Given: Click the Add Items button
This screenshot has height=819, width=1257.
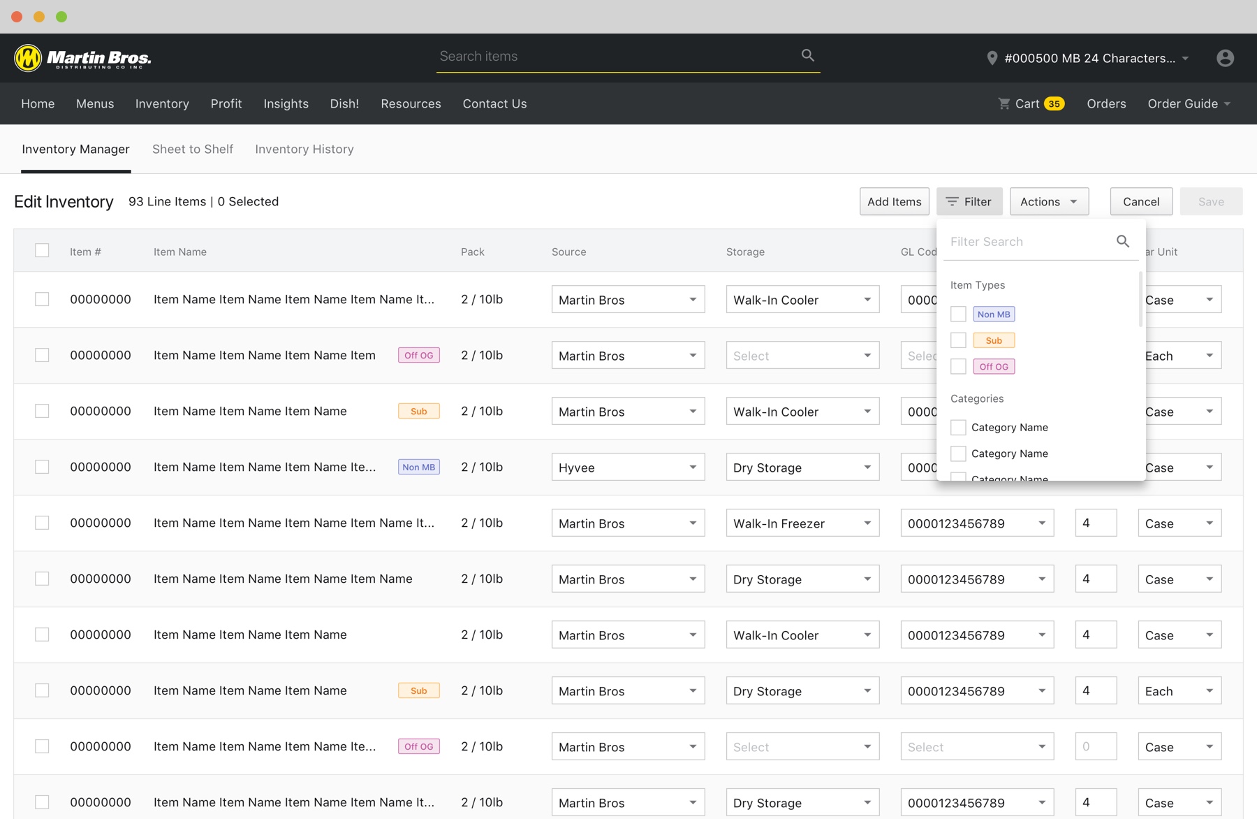Looking at the screenshot, I should pyautogui.click(x=894, y=201).
